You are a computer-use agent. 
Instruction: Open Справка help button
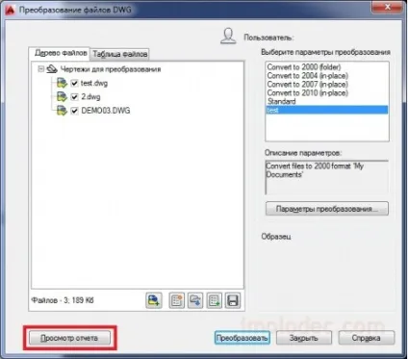point(366,338)
